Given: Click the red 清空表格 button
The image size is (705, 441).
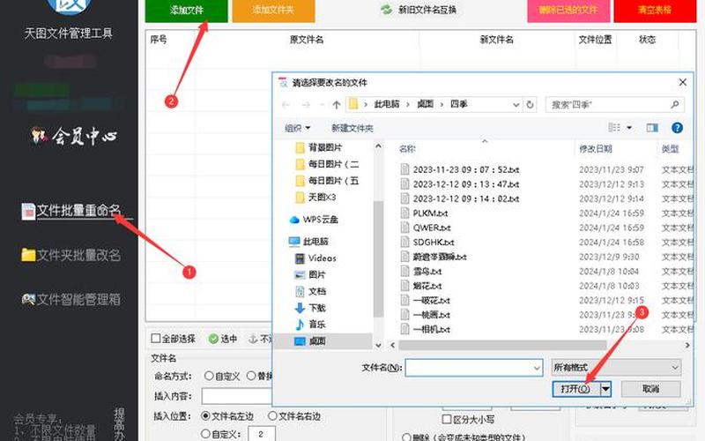Looking at the screenshot, I should (655, 10).
